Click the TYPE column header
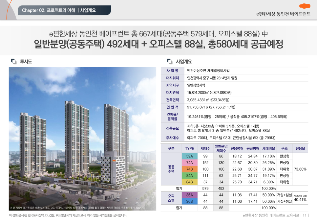Screen dimensions: 317x219 pyautogui.click(x=189, y=148)
